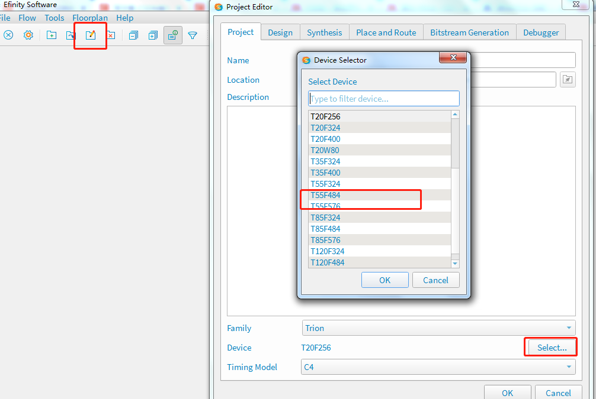The height and width of the screenshot is (399, 596).
Task: Select T120F324 in device list
Action: (x=380, y=251)
